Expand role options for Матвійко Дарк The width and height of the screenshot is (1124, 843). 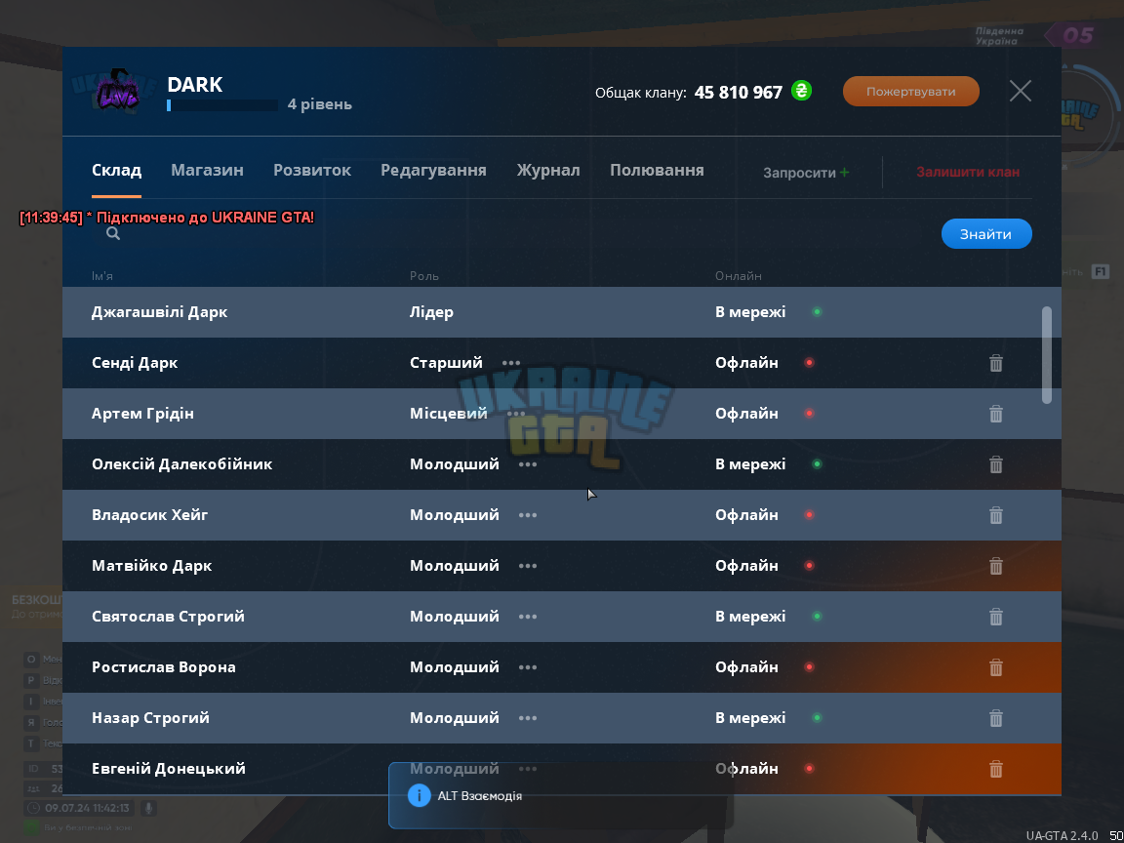[x=528, y=566]
